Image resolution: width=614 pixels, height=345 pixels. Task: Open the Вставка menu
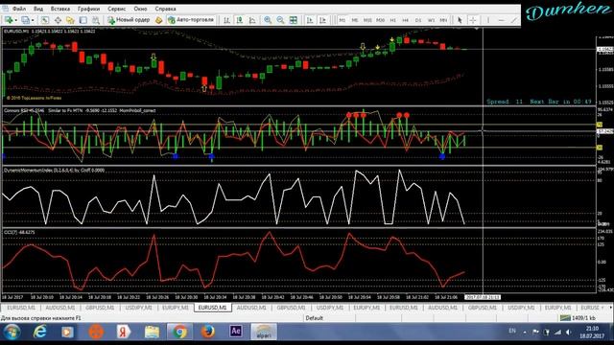pos(60,9)
